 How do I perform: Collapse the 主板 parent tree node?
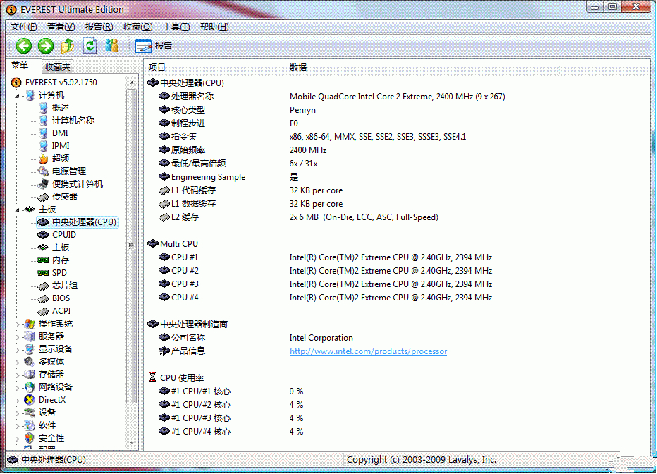[17, 210]
